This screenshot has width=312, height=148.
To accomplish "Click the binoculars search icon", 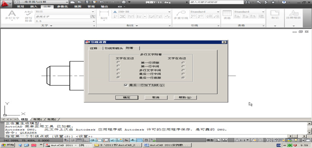I will [248, 2].
